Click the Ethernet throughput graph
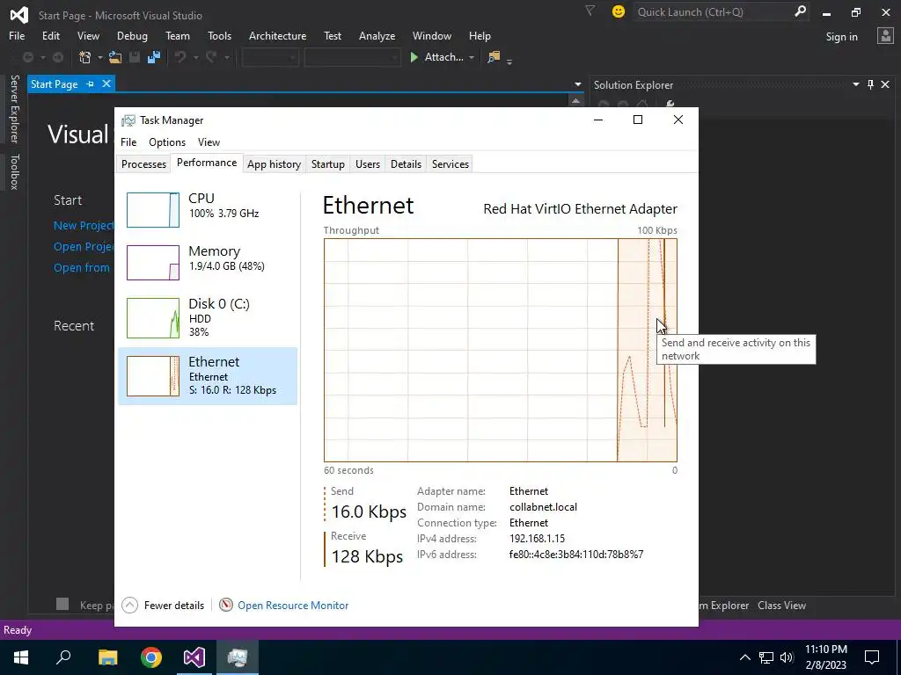The width and height of the screenshot is (901, 675). [501, 350]
